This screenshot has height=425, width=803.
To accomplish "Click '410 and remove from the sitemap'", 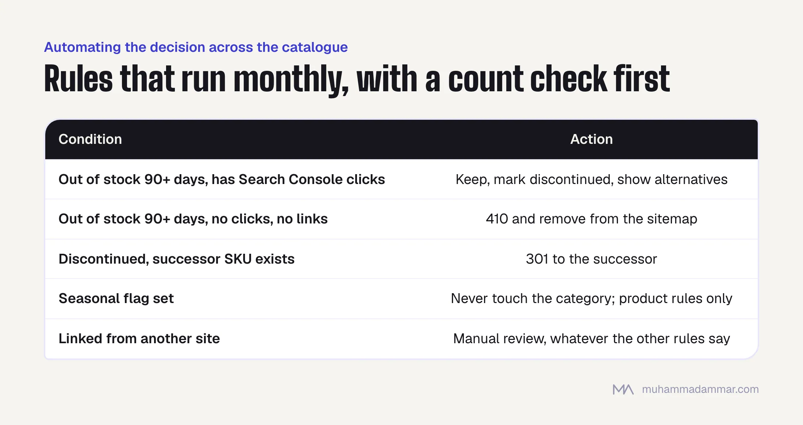I will (x=591, y=219).
